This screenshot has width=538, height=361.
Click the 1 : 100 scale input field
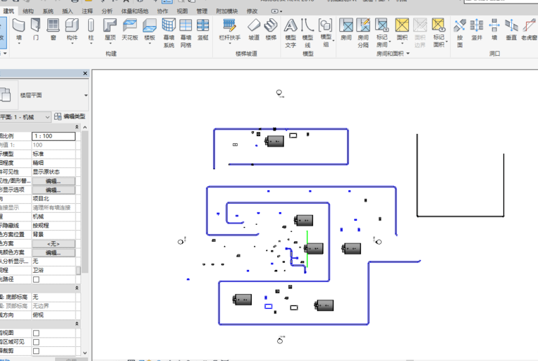point(54,136)
